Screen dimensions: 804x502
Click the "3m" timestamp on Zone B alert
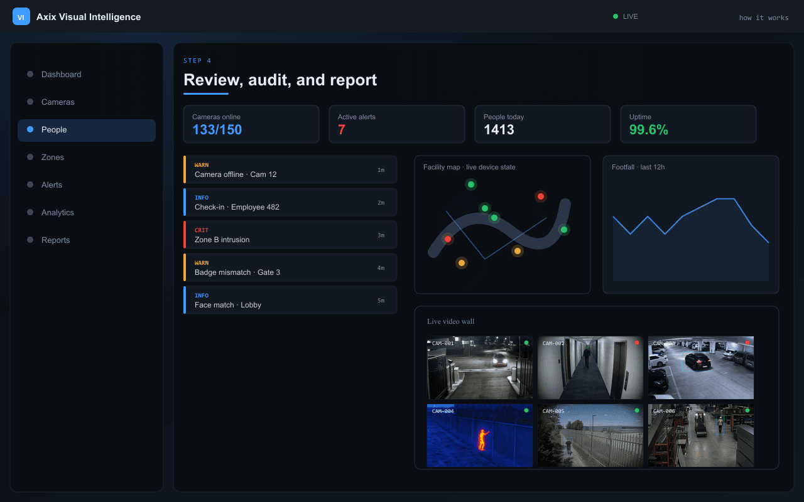coord(381,235)
